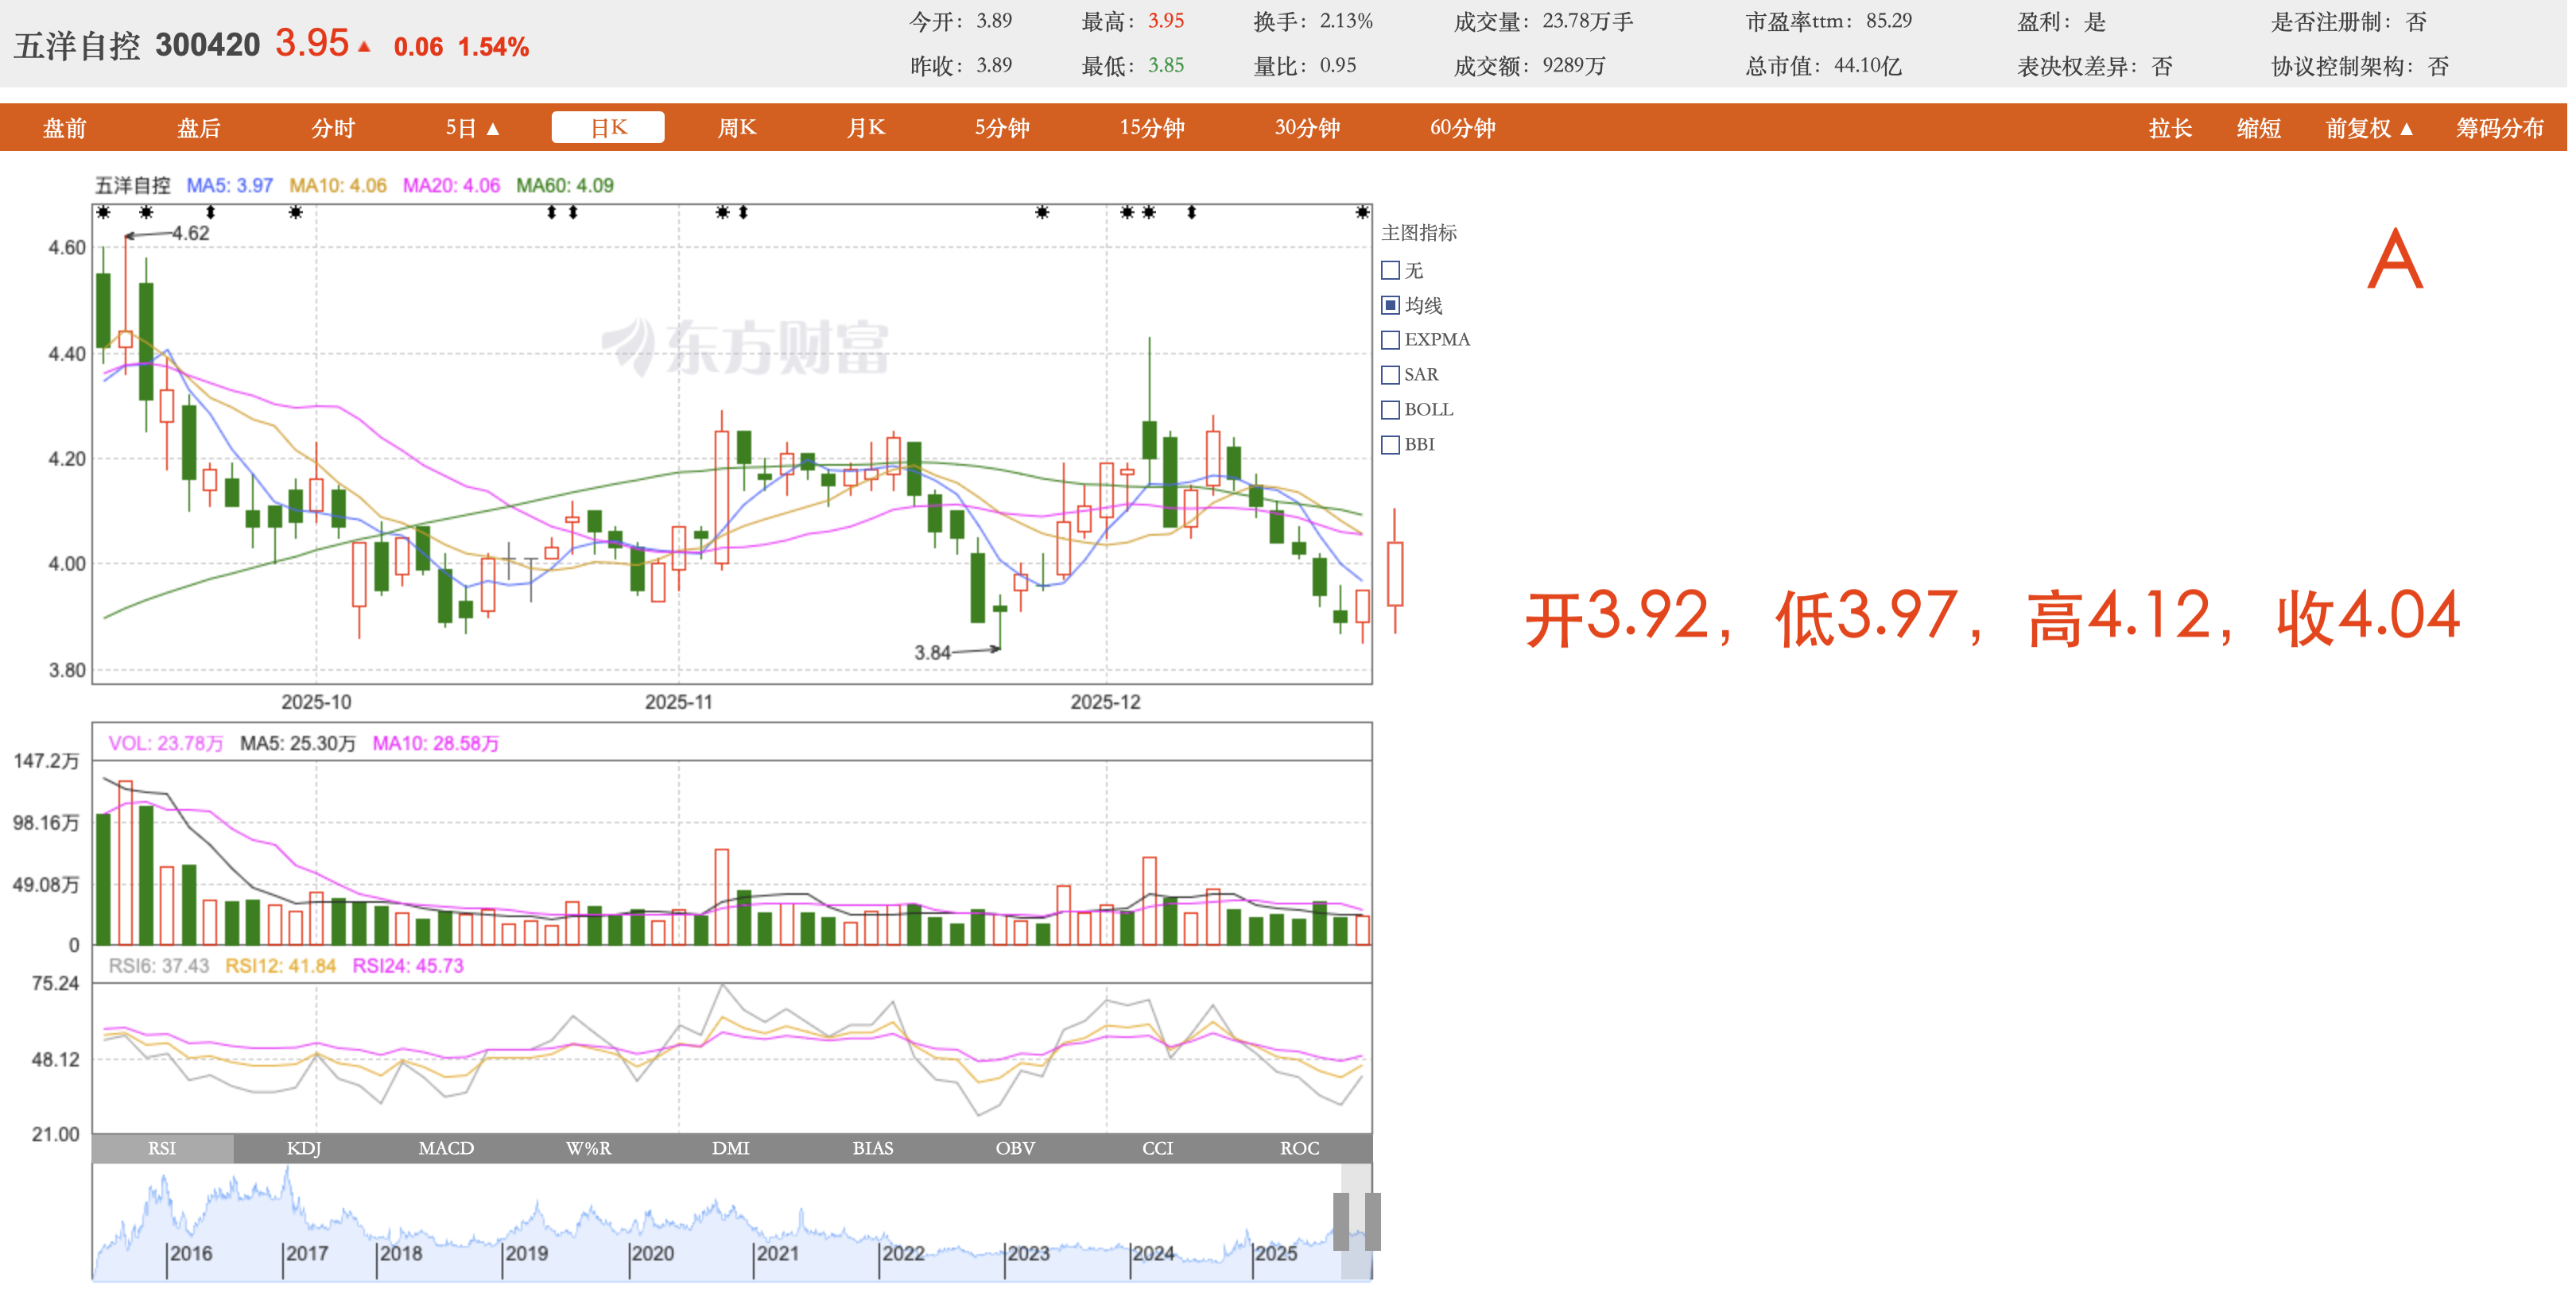Click the rightmost star marker on chart top
This screenshot has height=1289, width=2576.
1362,213
